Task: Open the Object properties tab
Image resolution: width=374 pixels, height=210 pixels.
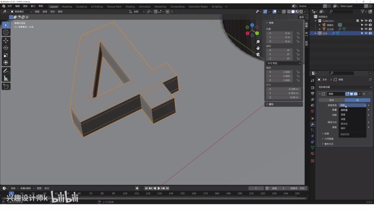Action: pos(313,119)
